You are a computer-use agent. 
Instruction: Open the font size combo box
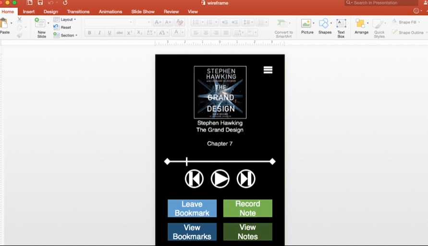point(143,22)
